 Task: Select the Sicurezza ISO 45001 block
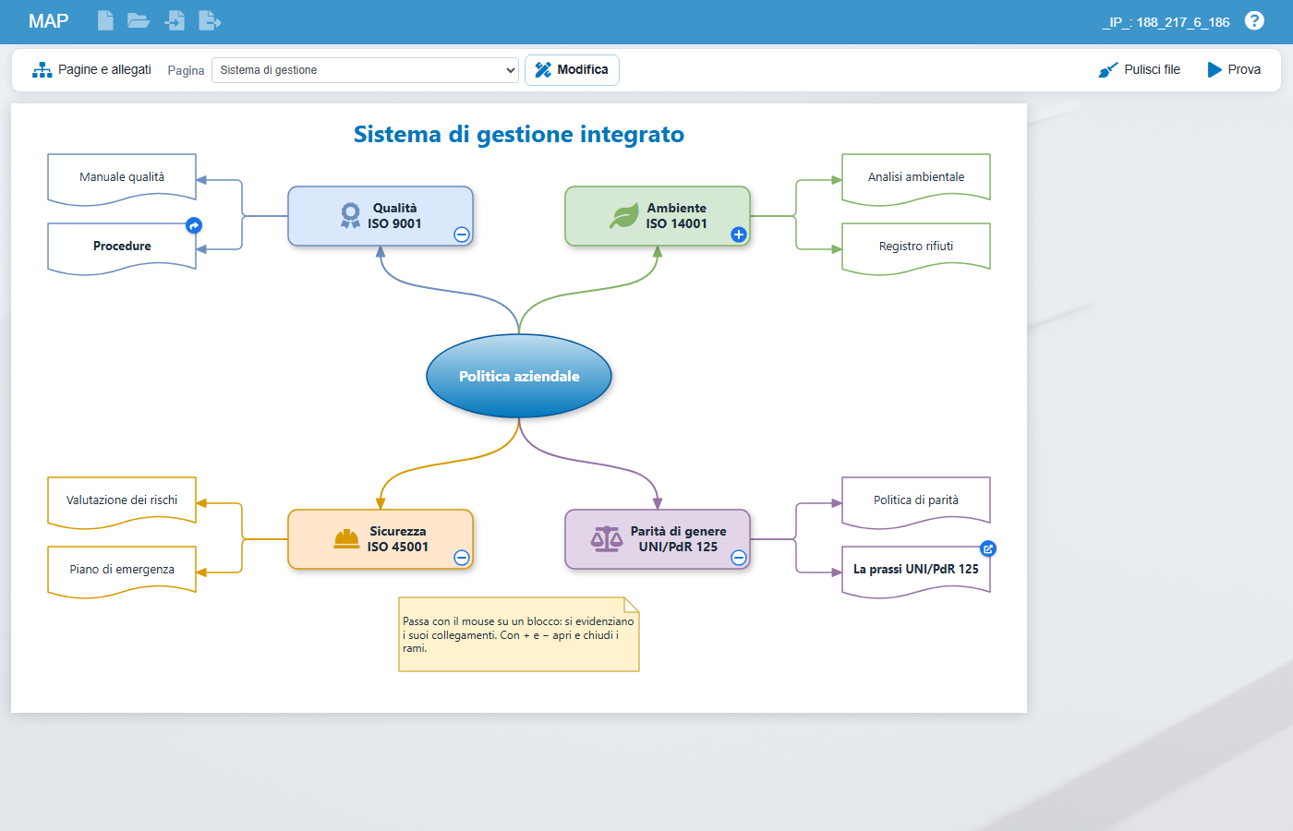tap(381, 539)
